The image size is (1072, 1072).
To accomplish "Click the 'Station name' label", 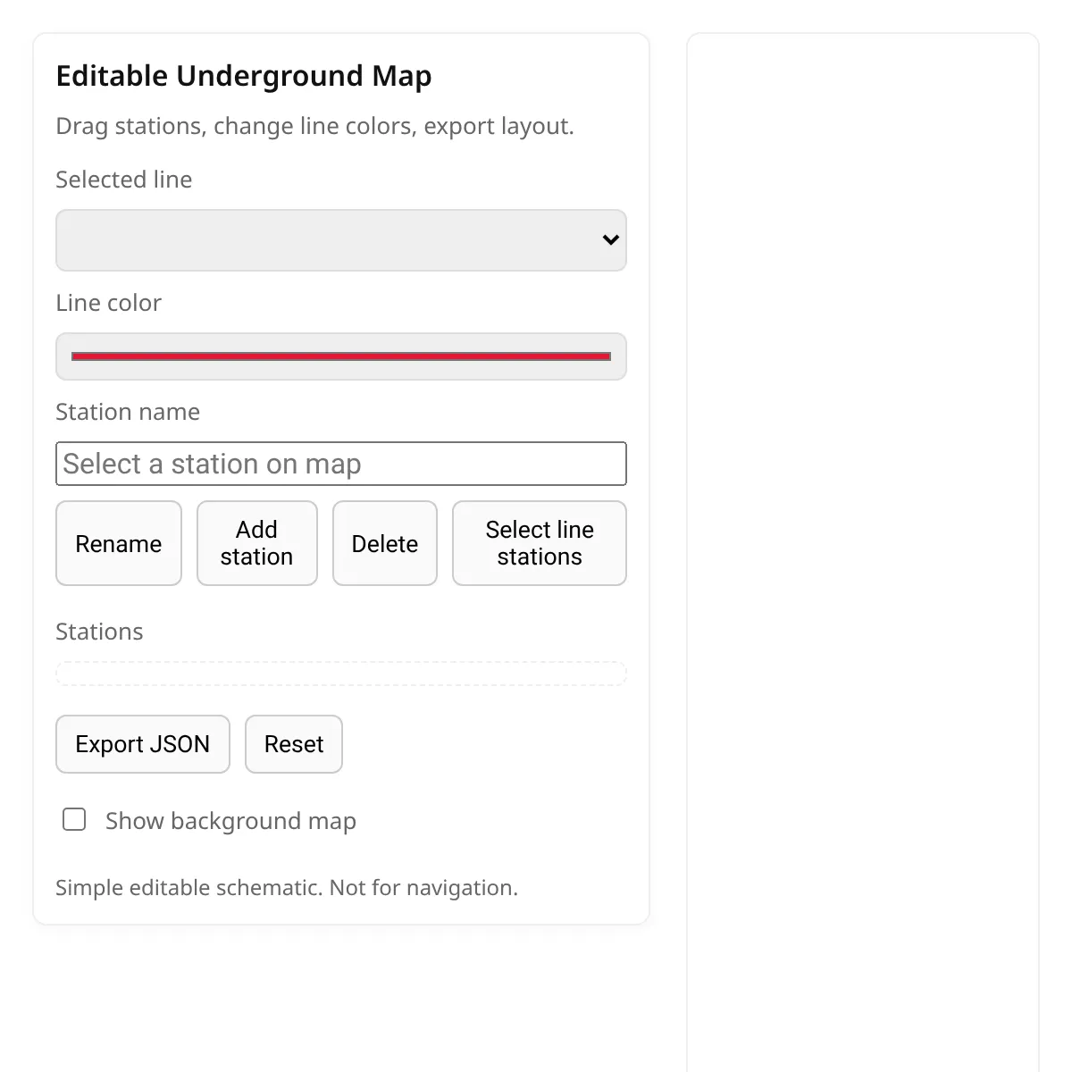I will [x=128, y=412].
